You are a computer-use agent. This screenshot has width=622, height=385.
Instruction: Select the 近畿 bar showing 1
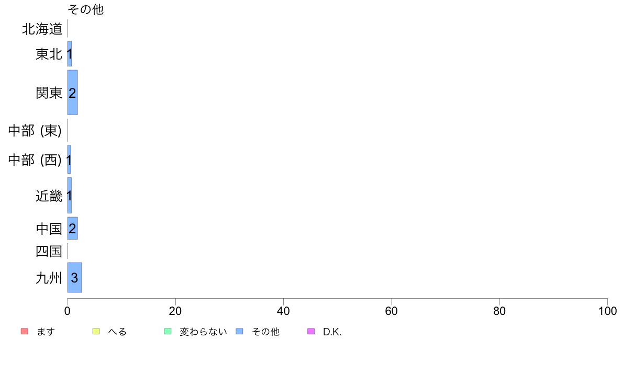pyautogui.click(x=70, y=196)
